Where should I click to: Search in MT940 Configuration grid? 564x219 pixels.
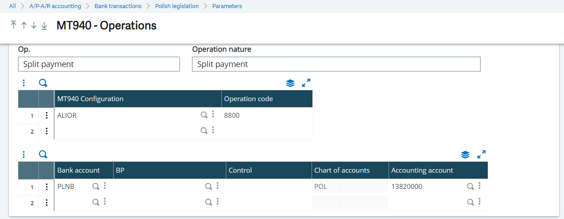click(x=43, y=83)
